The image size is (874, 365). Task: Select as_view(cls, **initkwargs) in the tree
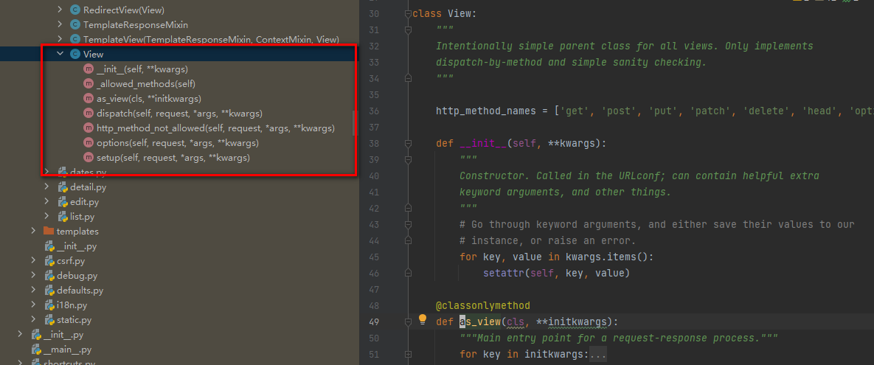click(x=149, y=99)
